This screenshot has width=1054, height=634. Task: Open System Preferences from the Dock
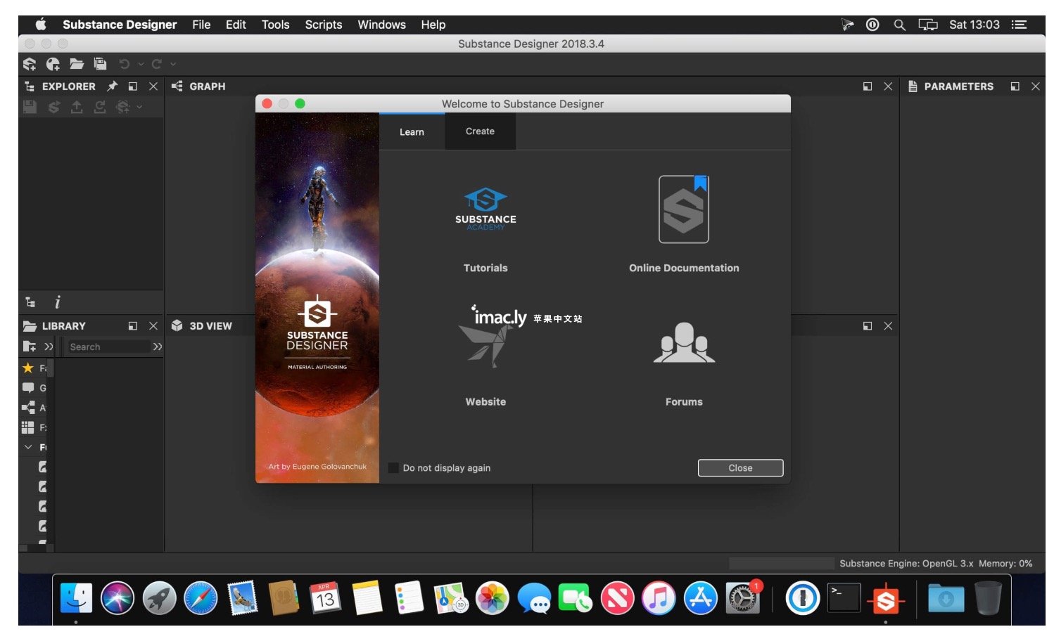coord(742,599)
